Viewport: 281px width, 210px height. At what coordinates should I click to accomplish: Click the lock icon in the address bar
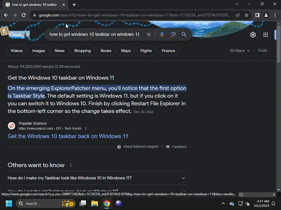(35, 15)
